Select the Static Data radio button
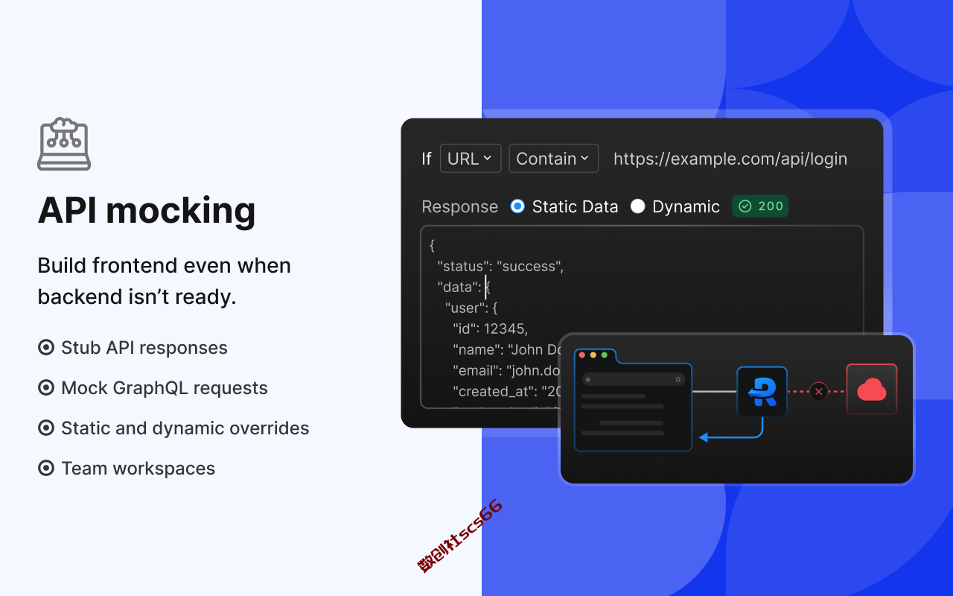This screenshot has height=596, width=953. (x=517, y=206)
